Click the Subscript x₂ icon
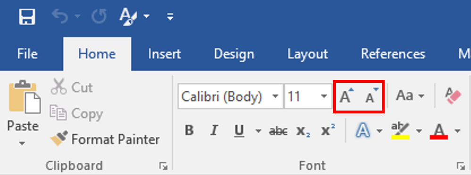Viewport: 471px width, 175px height. [x=303, y=131]
